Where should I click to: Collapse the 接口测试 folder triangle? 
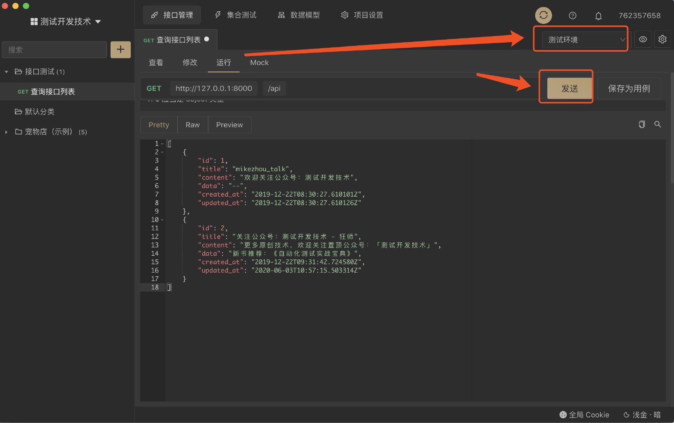click(6, 72)
